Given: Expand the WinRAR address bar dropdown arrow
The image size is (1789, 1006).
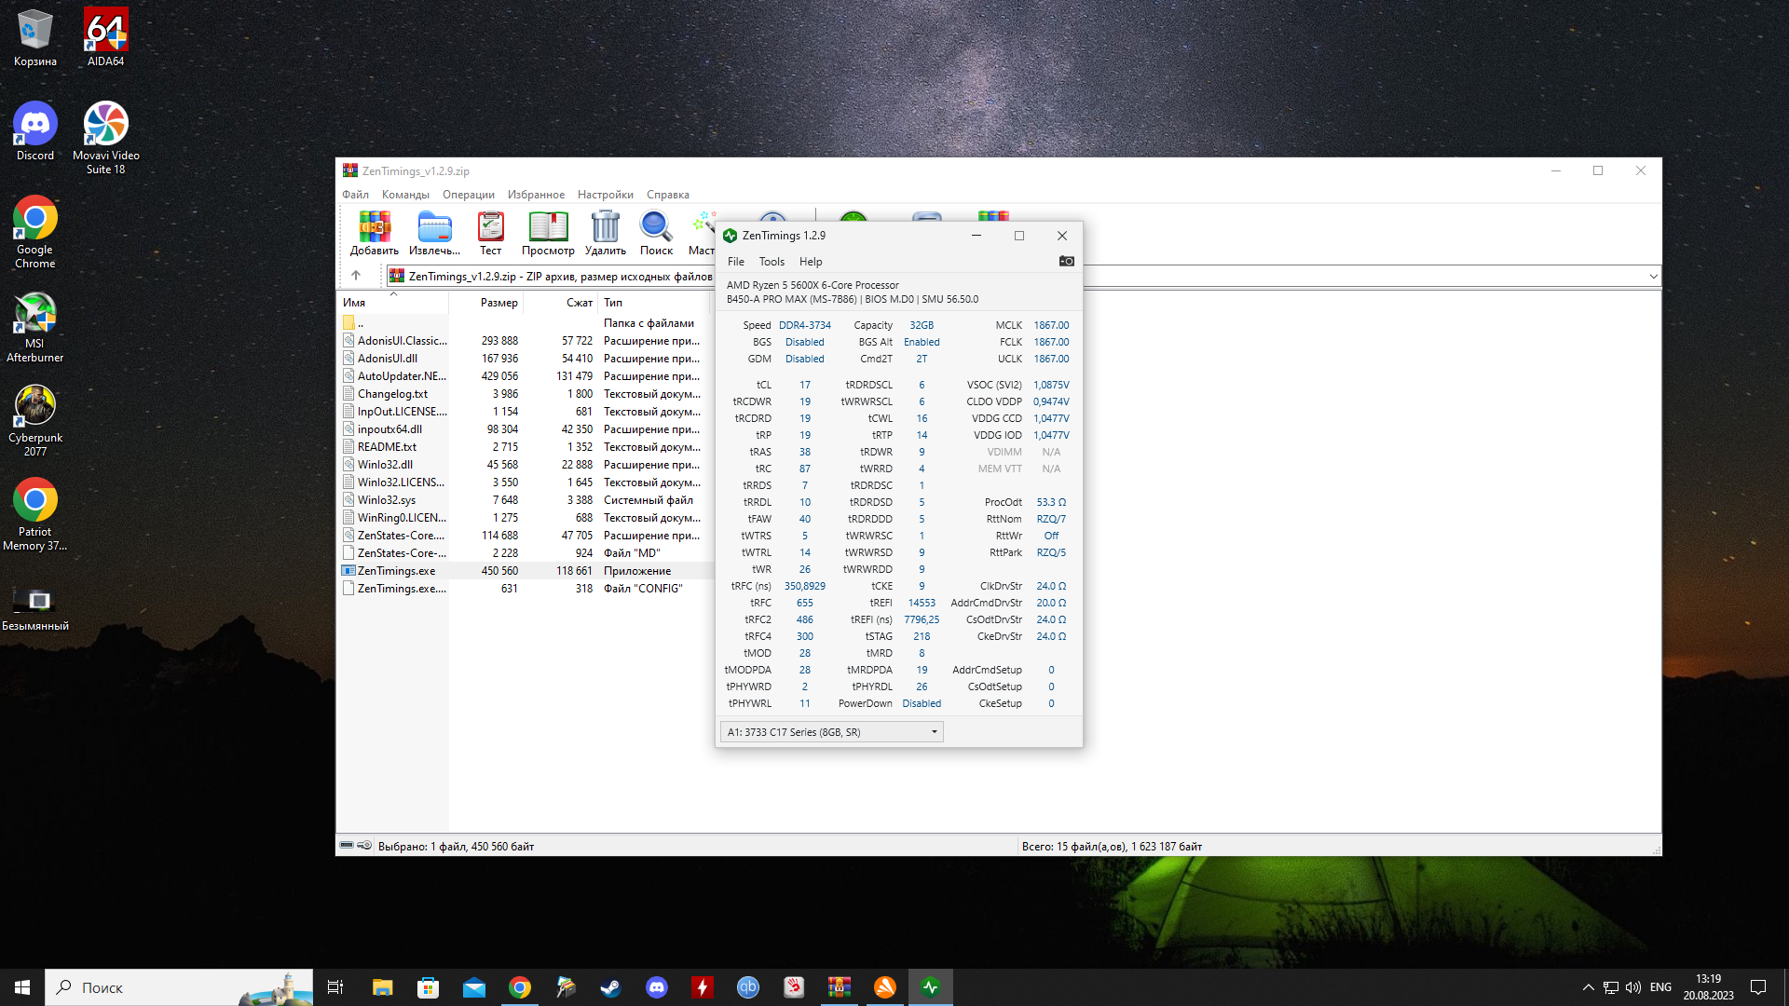Looking at the screenshot, I should click(1653, 277).
